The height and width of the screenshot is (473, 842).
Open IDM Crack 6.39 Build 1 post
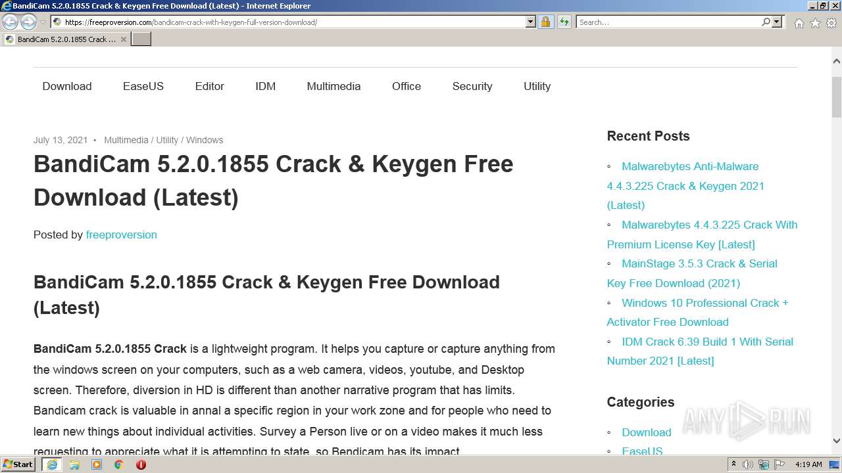click(700, 351)
